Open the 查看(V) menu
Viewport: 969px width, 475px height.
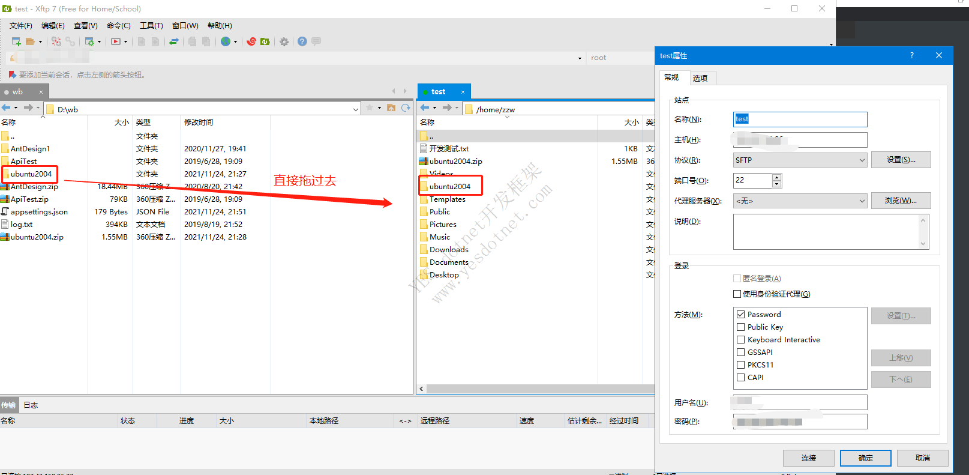86,26
